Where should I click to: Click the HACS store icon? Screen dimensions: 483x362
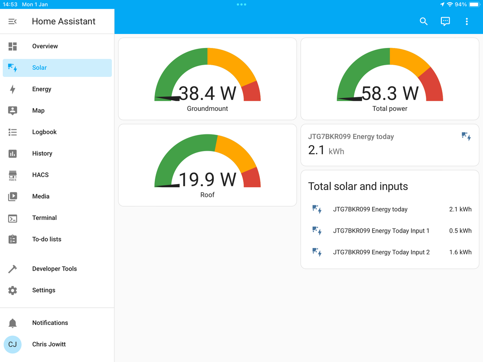(x=13, y=176)
